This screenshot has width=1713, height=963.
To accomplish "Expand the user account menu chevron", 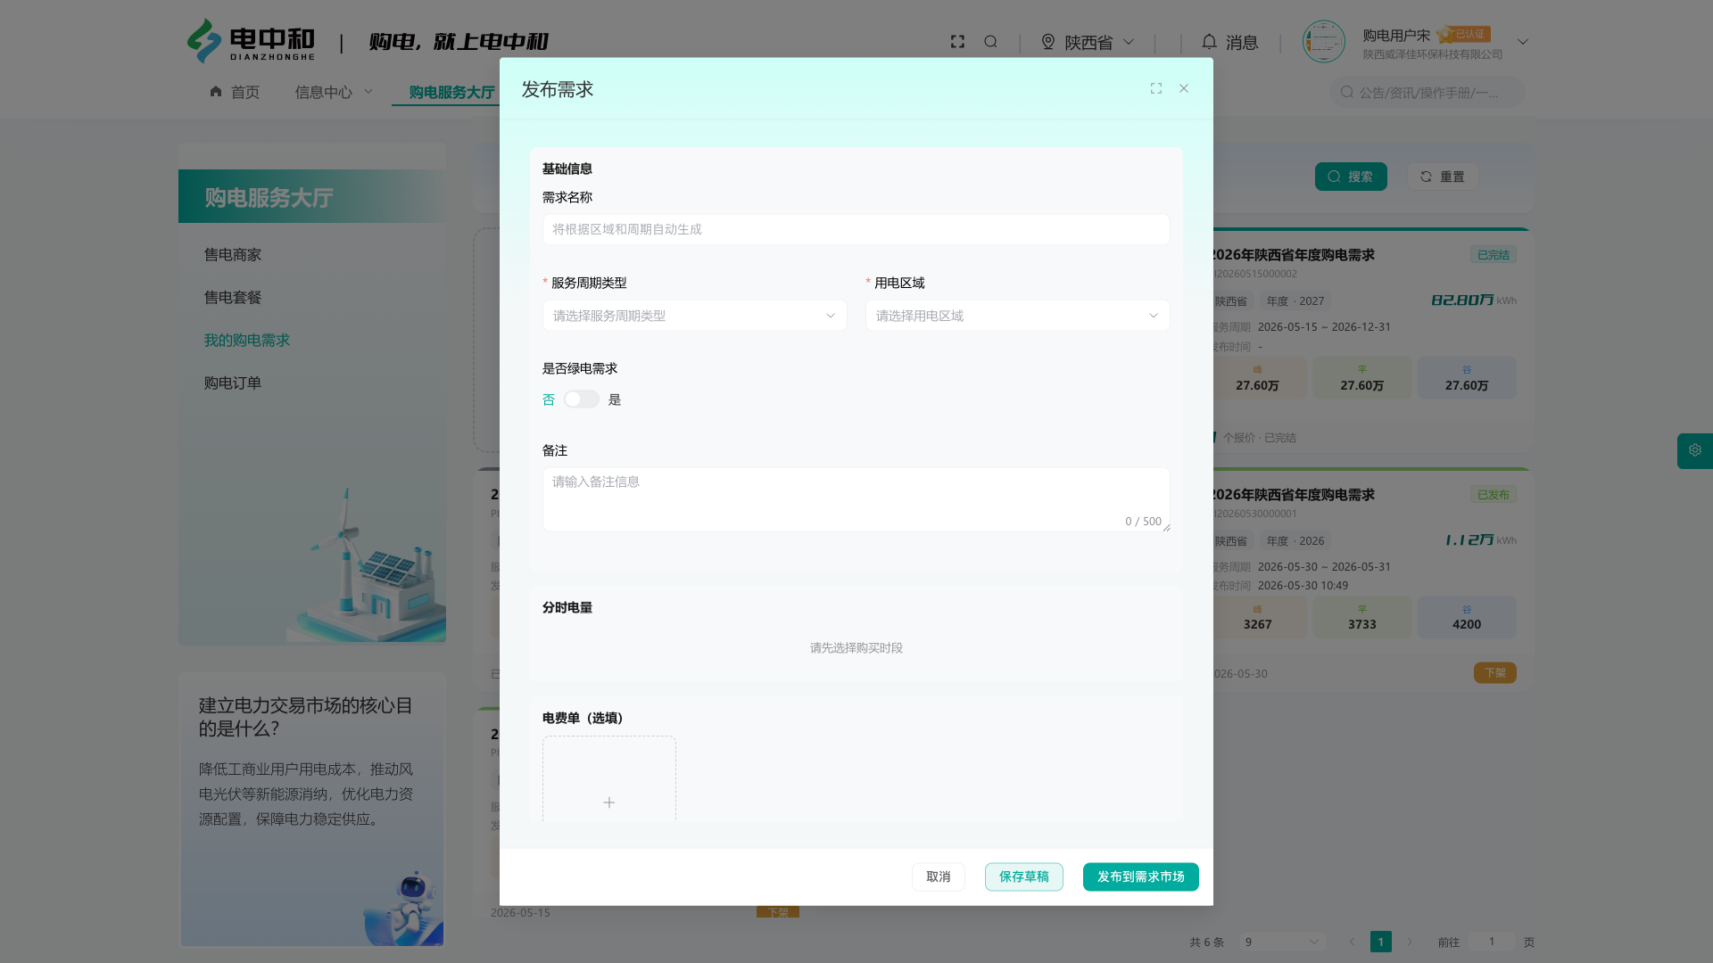I will pyautogui.click(x=1523, y=42).
